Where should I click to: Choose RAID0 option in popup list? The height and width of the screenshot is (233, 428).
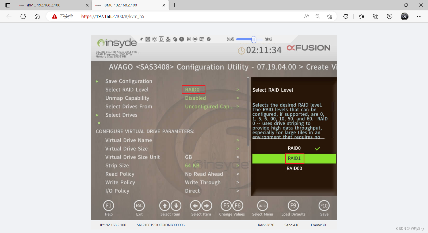[294, 148]
